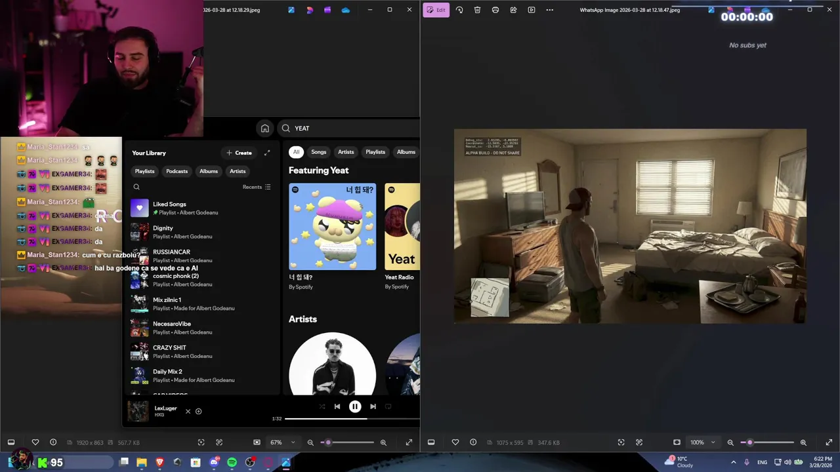Add LexLuger to Liked Songs plus icon
This screenshot has height=472, width=840.
coord(198,412)
